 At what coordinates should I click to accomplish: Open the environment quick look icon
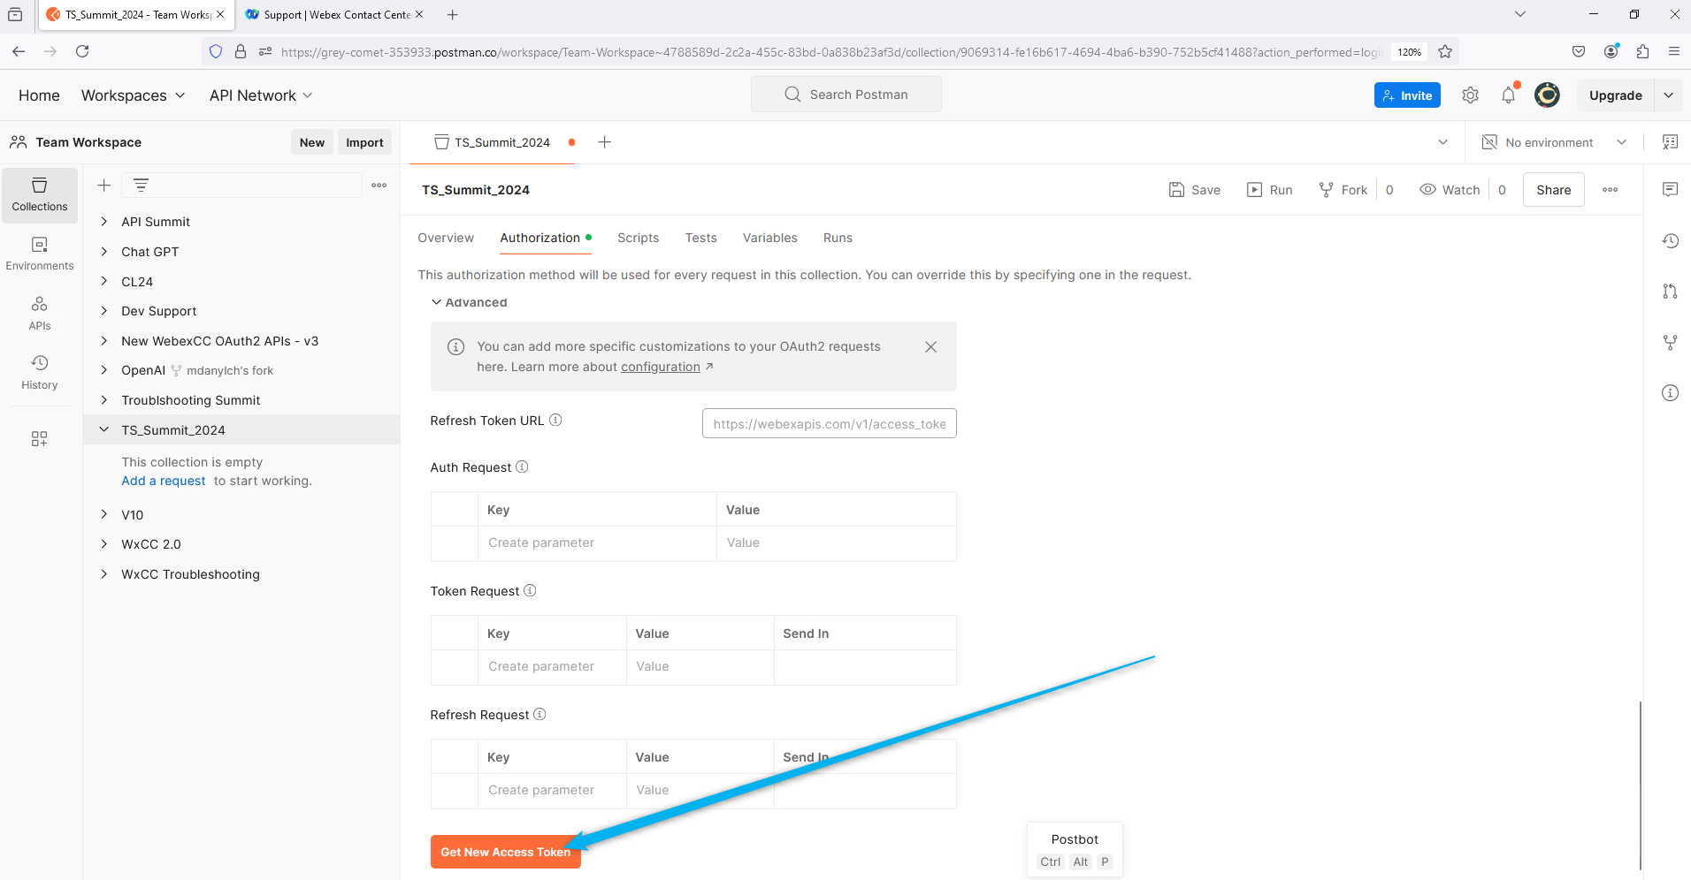(1670, 142)
